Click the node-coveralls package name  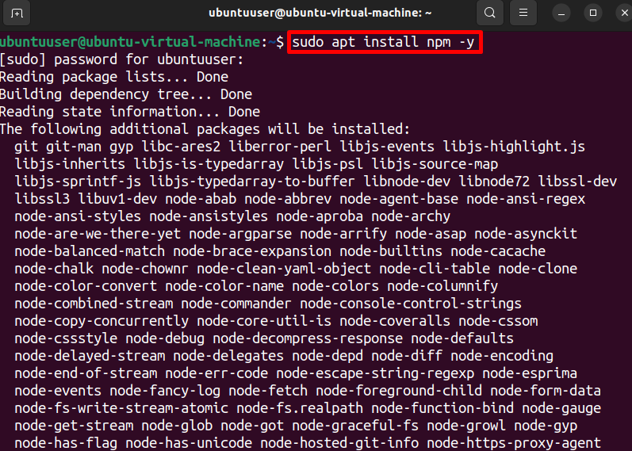pos(395,321)
